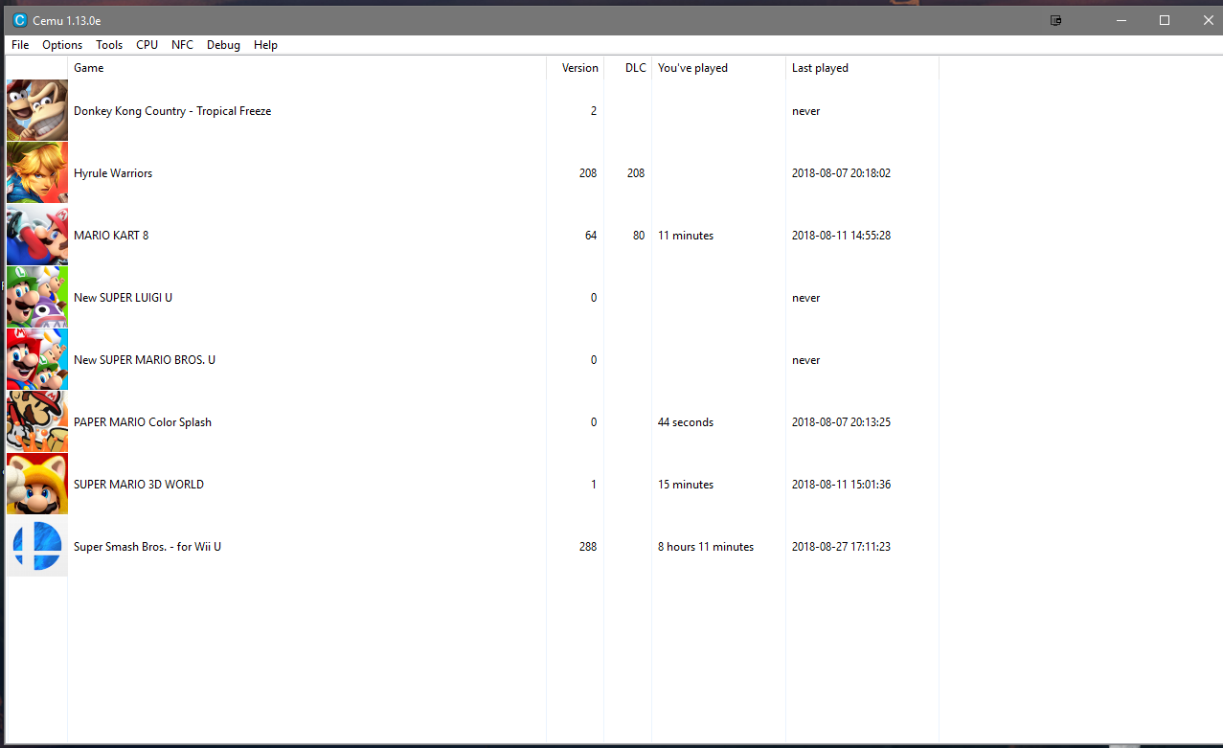Click the Donkey Kong Country game icon
1223x748 pixels.
pos(37,110)
